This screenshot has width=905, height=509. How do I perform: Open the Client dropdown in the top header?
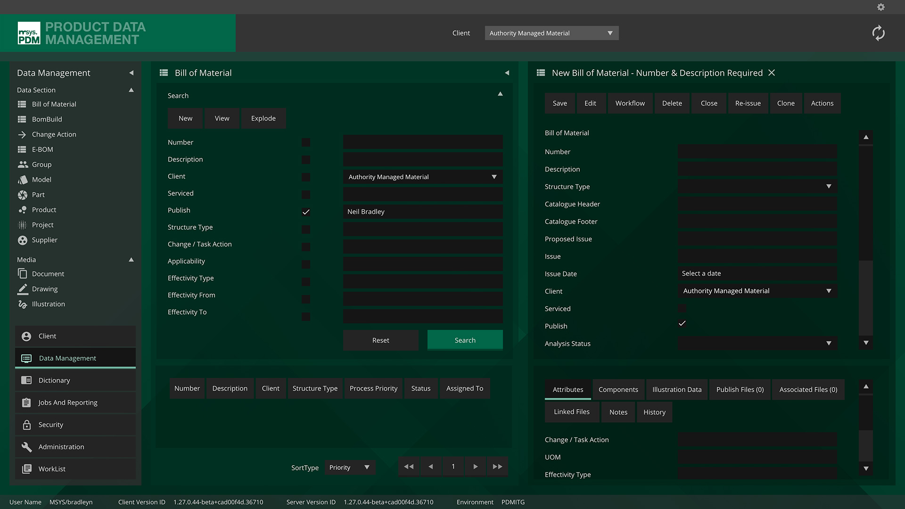551,33
